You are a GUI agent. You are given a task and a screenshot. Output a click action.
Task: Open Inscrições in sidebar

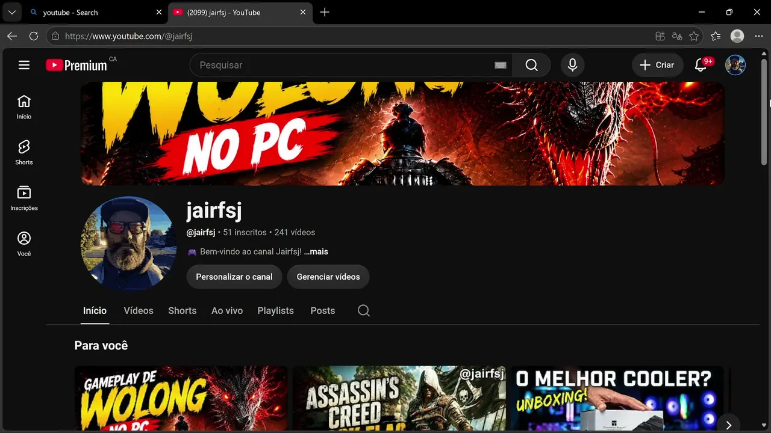(x=24, y=198)
